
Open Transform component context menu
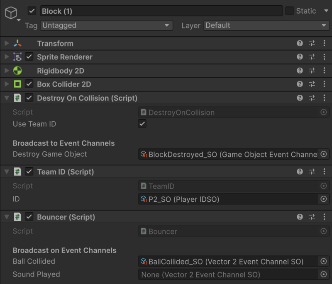click(x=324, y=44)
